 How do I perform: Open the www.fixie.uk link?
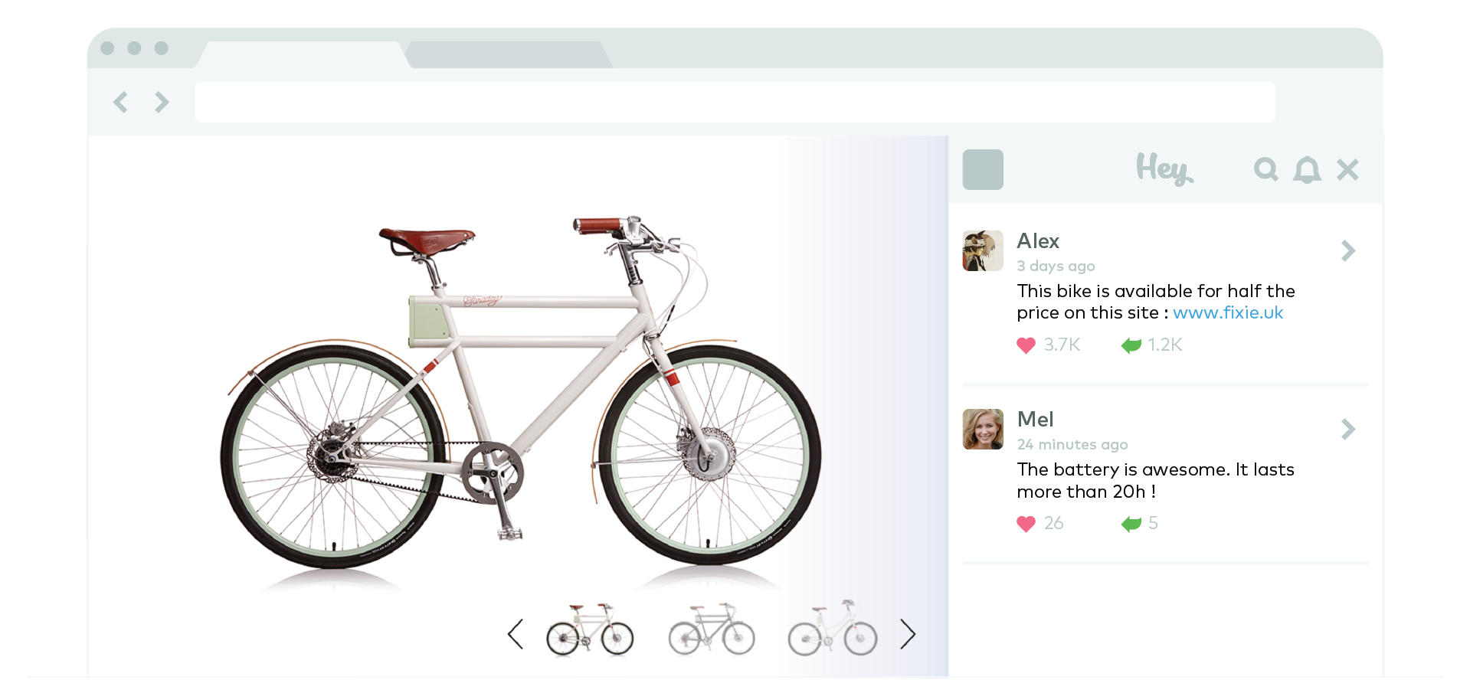(x=1227, y=312)
